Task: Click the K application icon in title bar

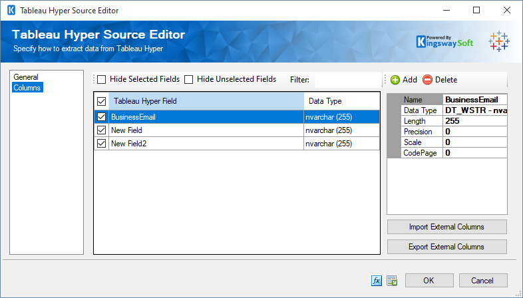Action: [x=11, y=11]
